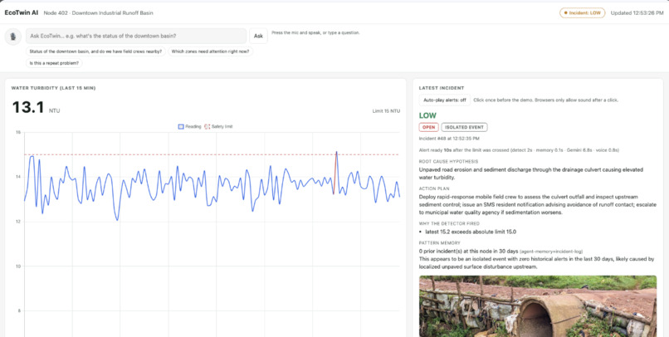Open the culvert incident photo
The height and width of the screenshot is (337, 669).
coord(538,305)
